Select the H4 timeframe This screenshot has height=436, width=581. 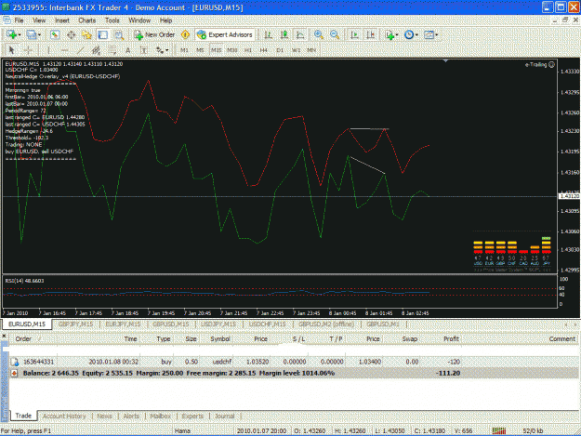coord(263,50)
